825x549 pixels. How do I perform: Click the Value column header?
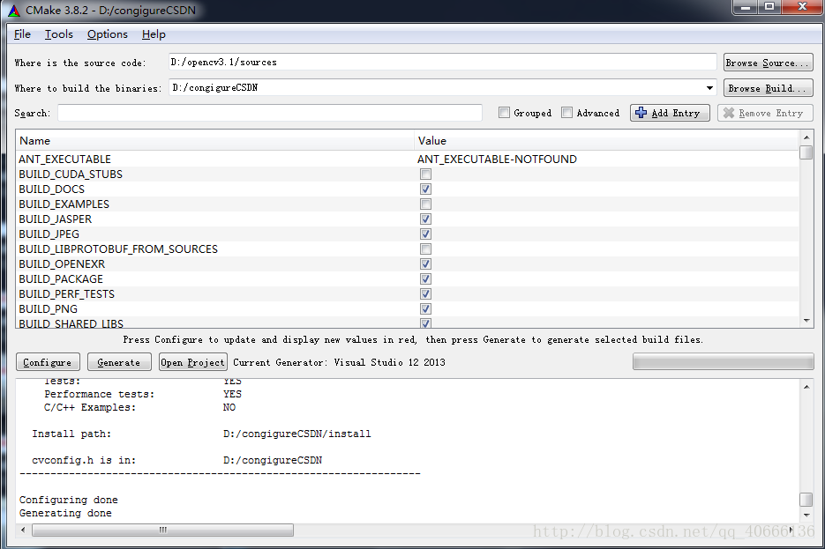[607, 140]
